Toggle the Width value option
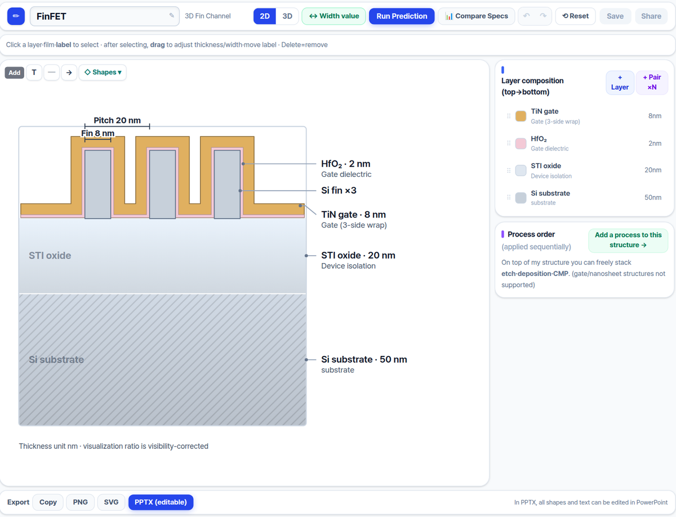This screenshot has width=676, height=517. pyautogui.click(x=334, y=16)
